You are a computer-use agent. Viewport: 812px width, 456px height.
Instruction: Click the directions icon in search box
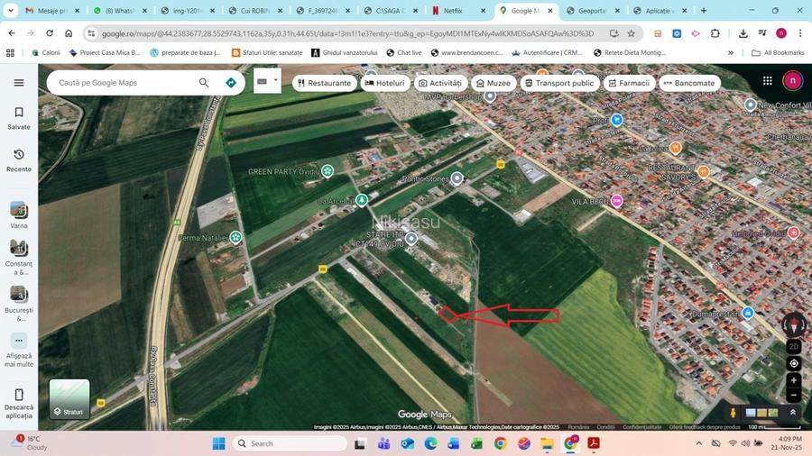(x=231, y=83)
